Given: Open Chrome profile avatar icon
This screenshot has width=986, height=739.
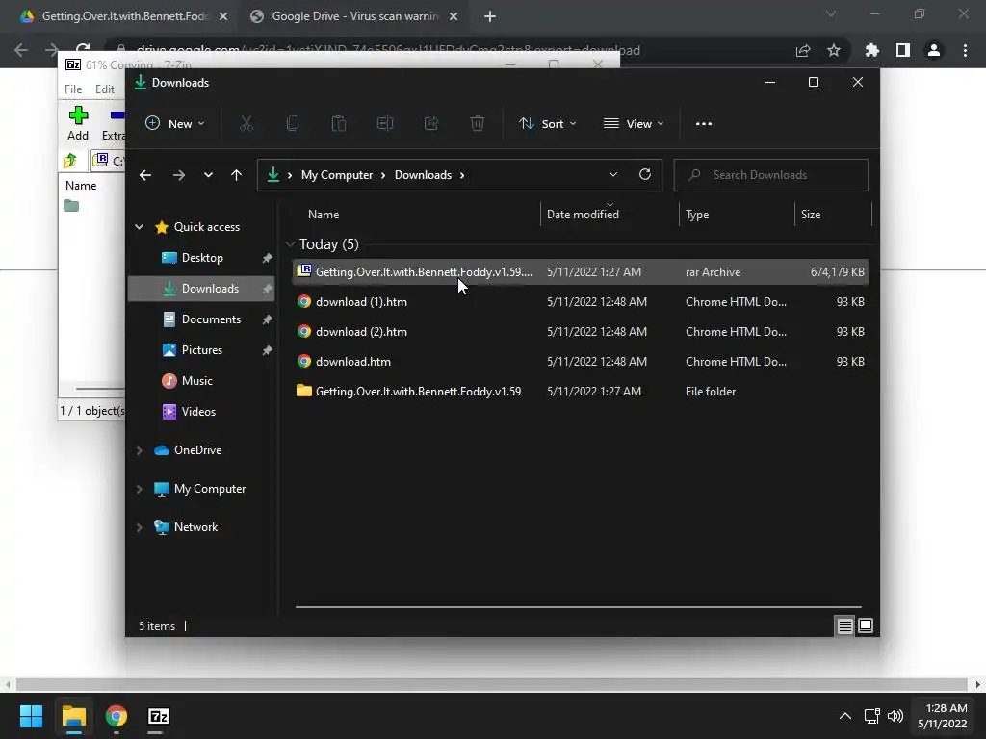Looking at the screenshot, I should pyautogui.click(x=934, y=50).
